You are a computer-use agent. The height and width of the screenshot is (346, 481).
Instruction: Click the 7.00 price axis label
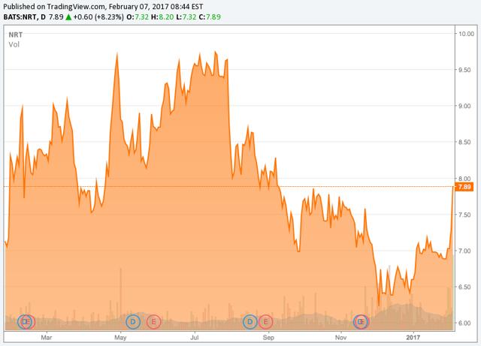tap(464, 251)
